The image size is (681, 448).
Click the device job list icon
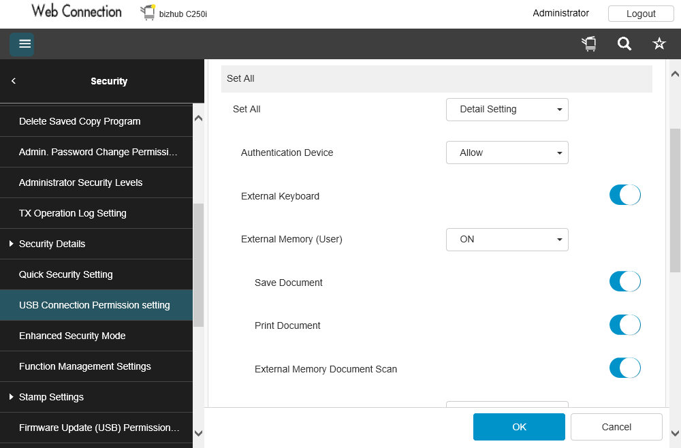[x=589, y=44]
